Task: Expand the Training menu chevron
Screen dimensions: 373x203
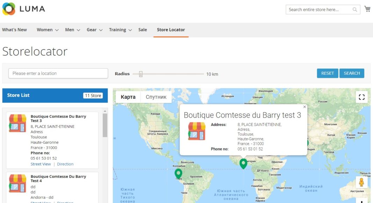Action: pos(130,30)
